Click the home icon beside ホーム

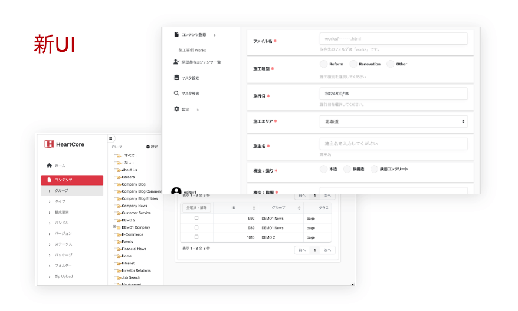50,166
